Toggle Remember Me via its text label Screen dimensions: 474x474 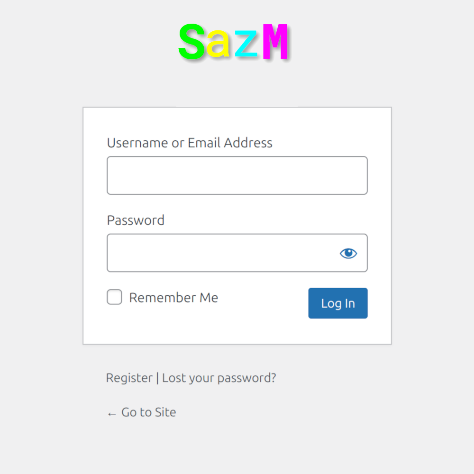pos(173,298)
